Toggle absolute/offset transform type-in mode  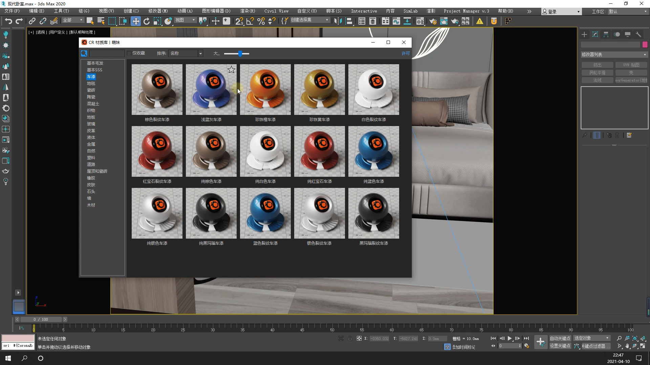pyautogui.click(x=359, y=338)
